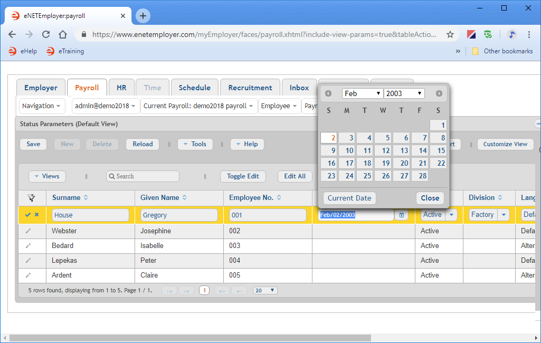Open the rows-per-page dropdown showing 20
The width and height of the screenshot is (541, 343).
point(265,290)
